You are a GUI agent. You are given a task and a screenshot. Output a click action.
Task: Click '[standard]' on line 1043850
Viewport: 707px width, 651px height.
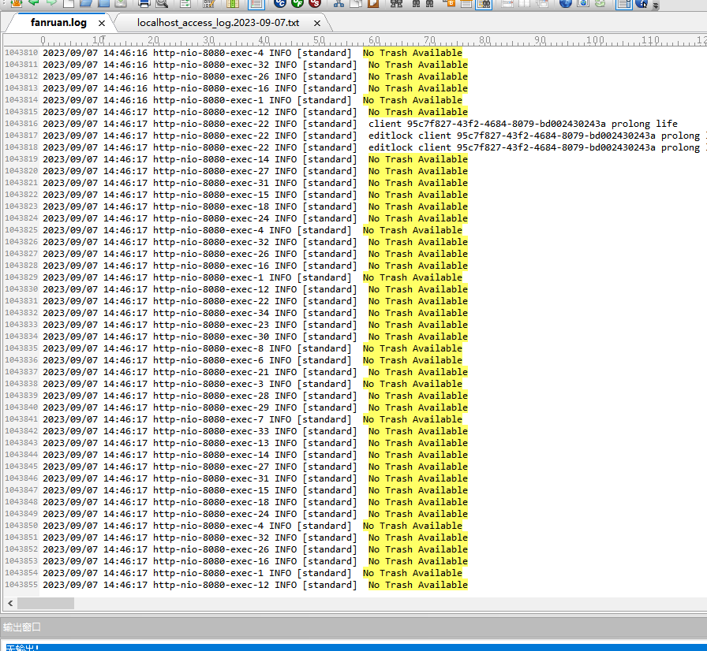pyautogui.click(x=324, y=526)
